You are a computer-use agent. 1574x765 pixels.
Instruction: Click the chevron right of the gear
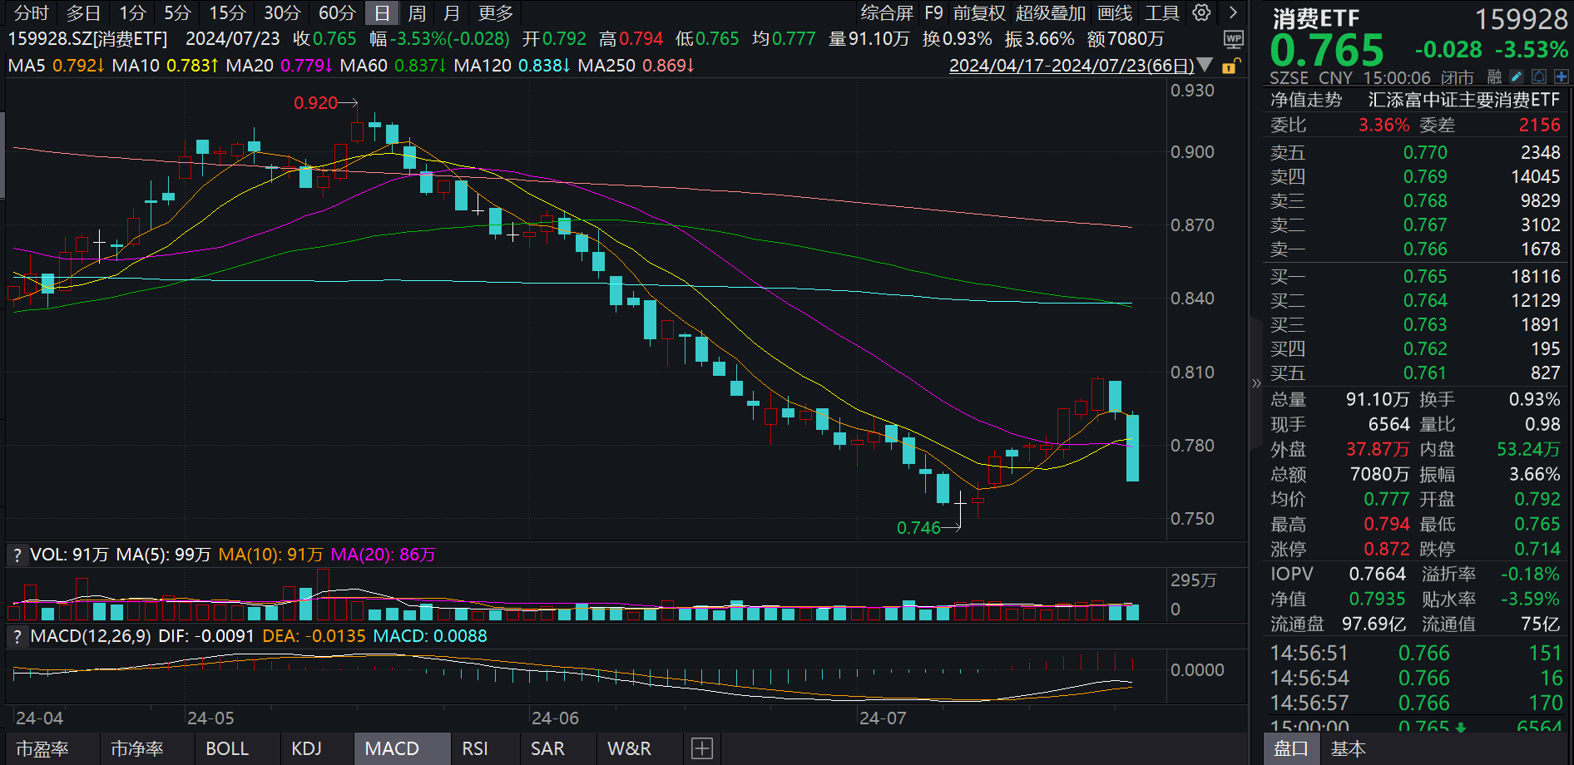pos(1232,12)
